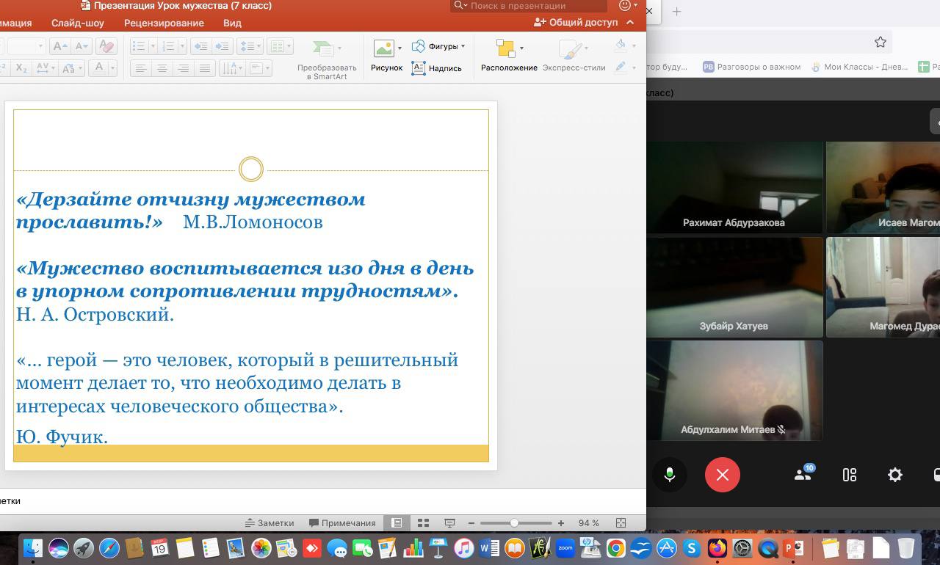Click the Рисунок picture icon
This screenshot has width=940, height=565.
[383, 48]
